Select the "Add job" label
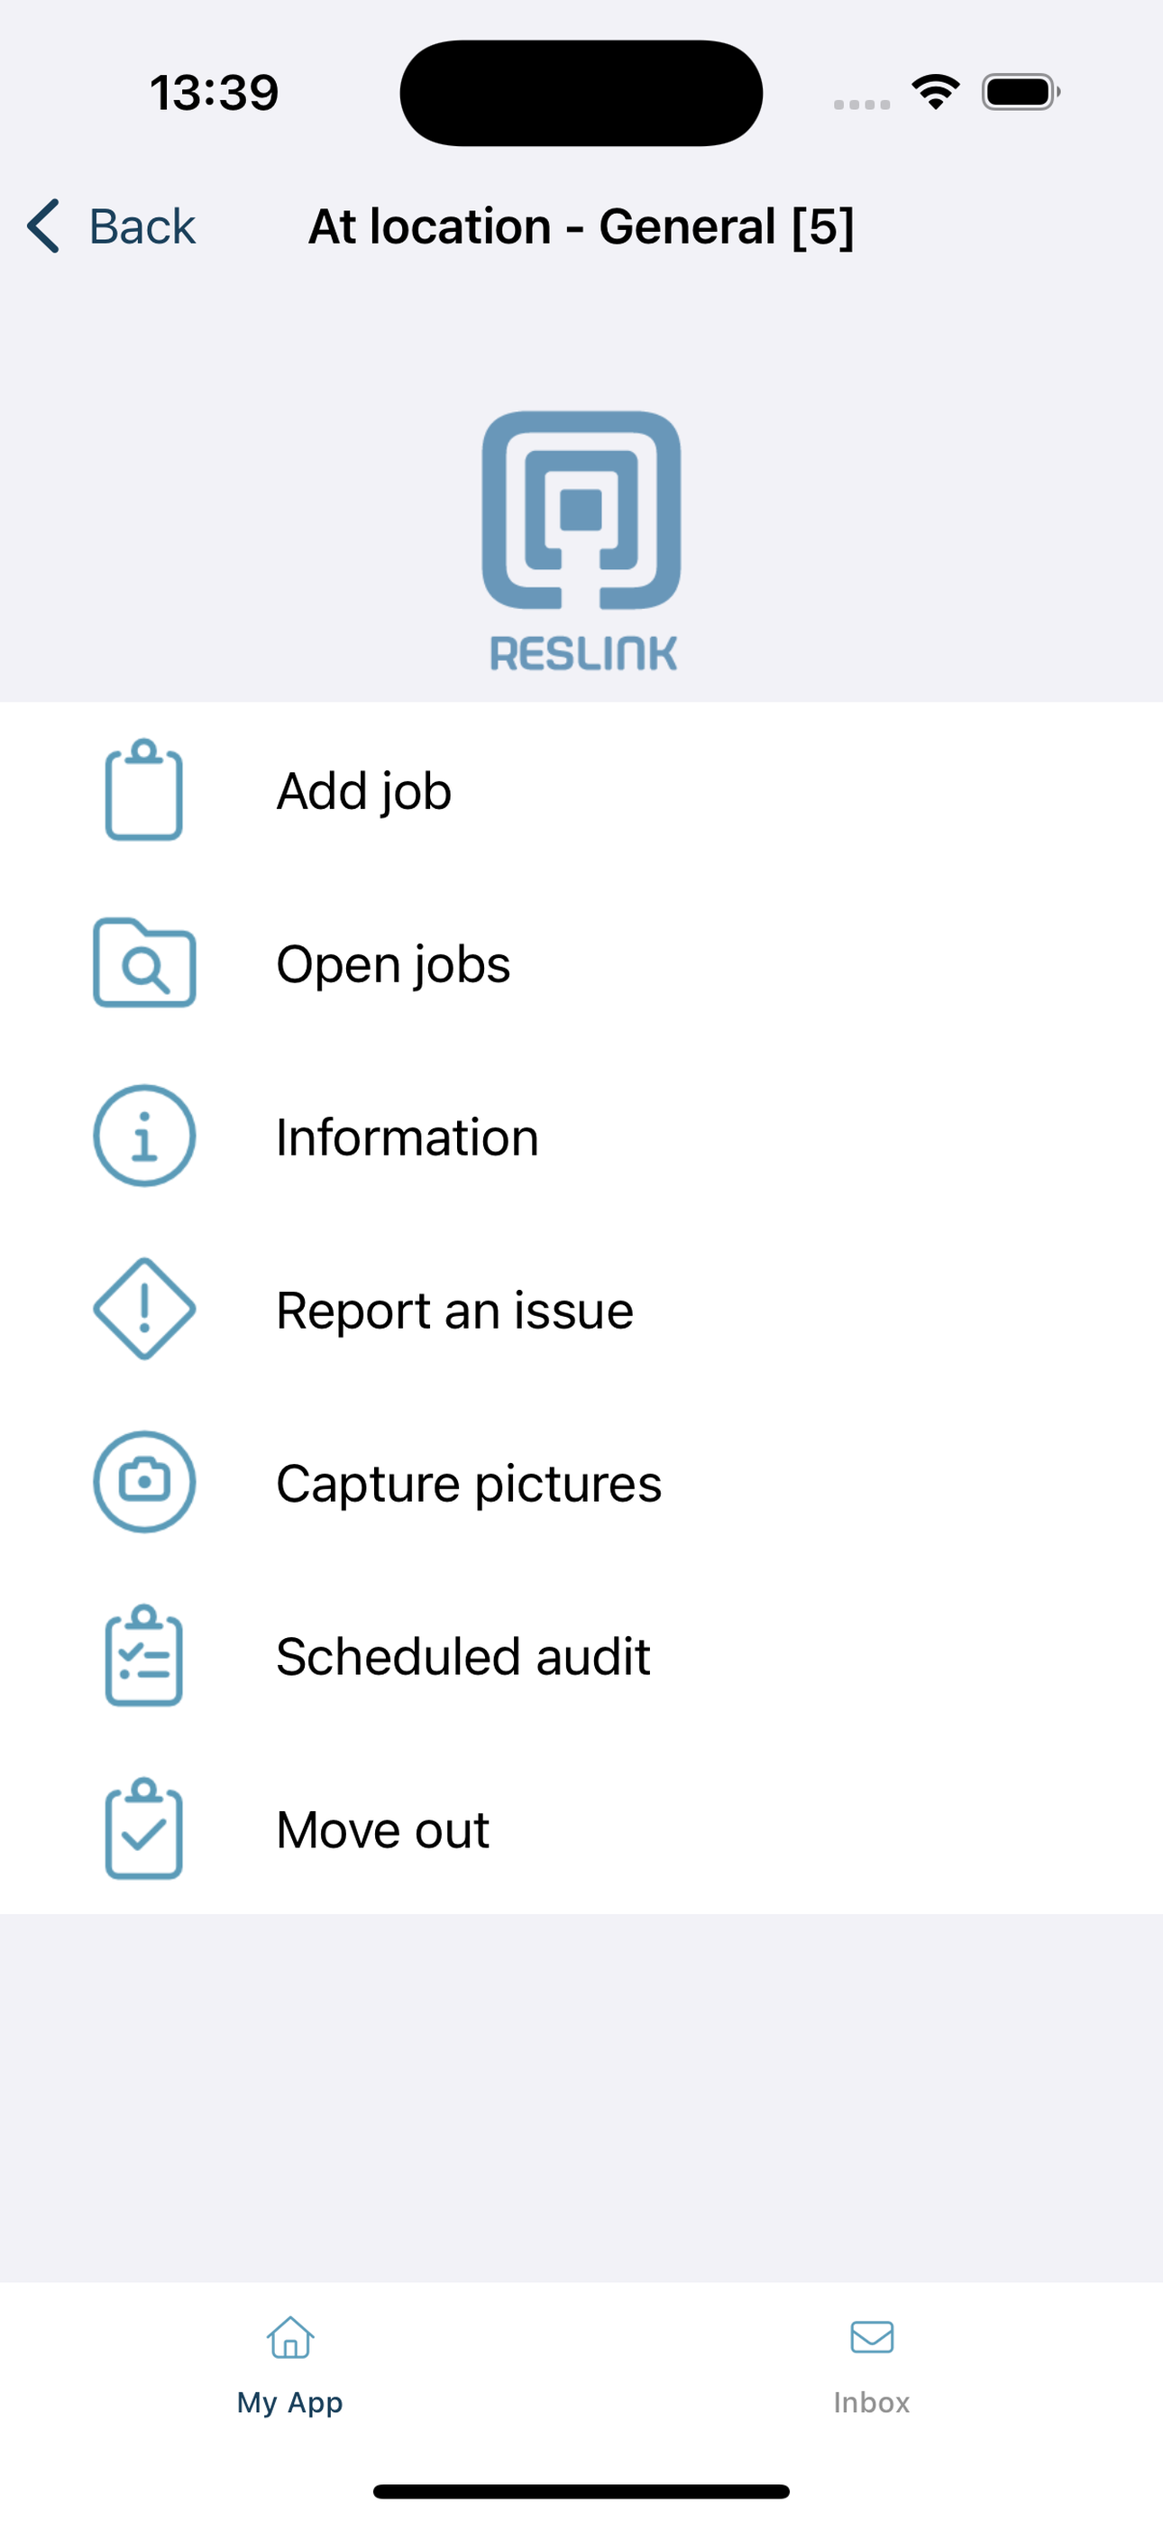The width and height of the screenshot is (1163, 2522). [x=364, y=791]
